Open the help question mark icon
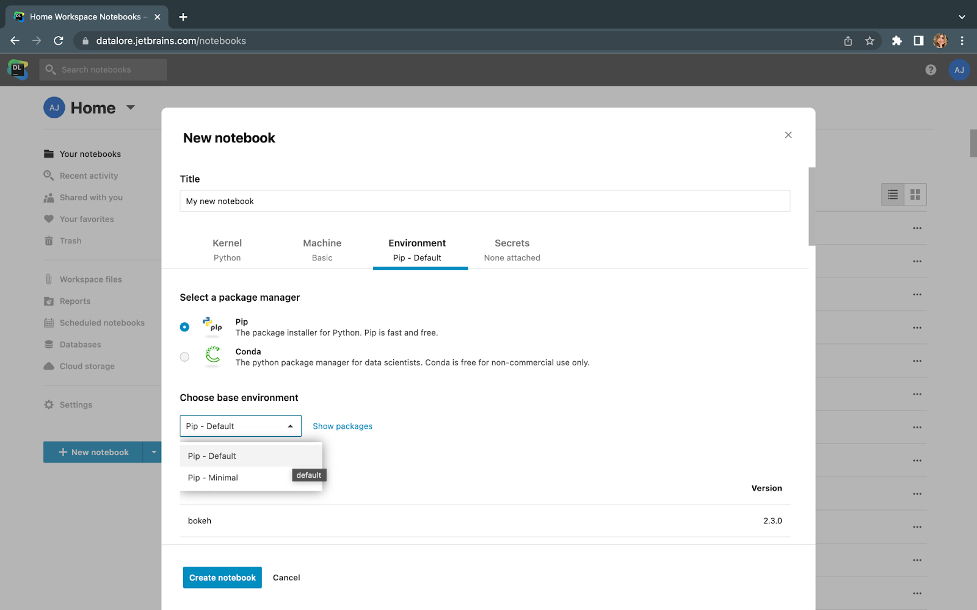The image size is (977, 610). tap(931, 70)
